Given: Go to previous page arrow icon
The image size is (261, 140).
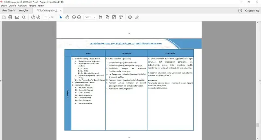Looking at the screenshot, I should pos(33,17).
